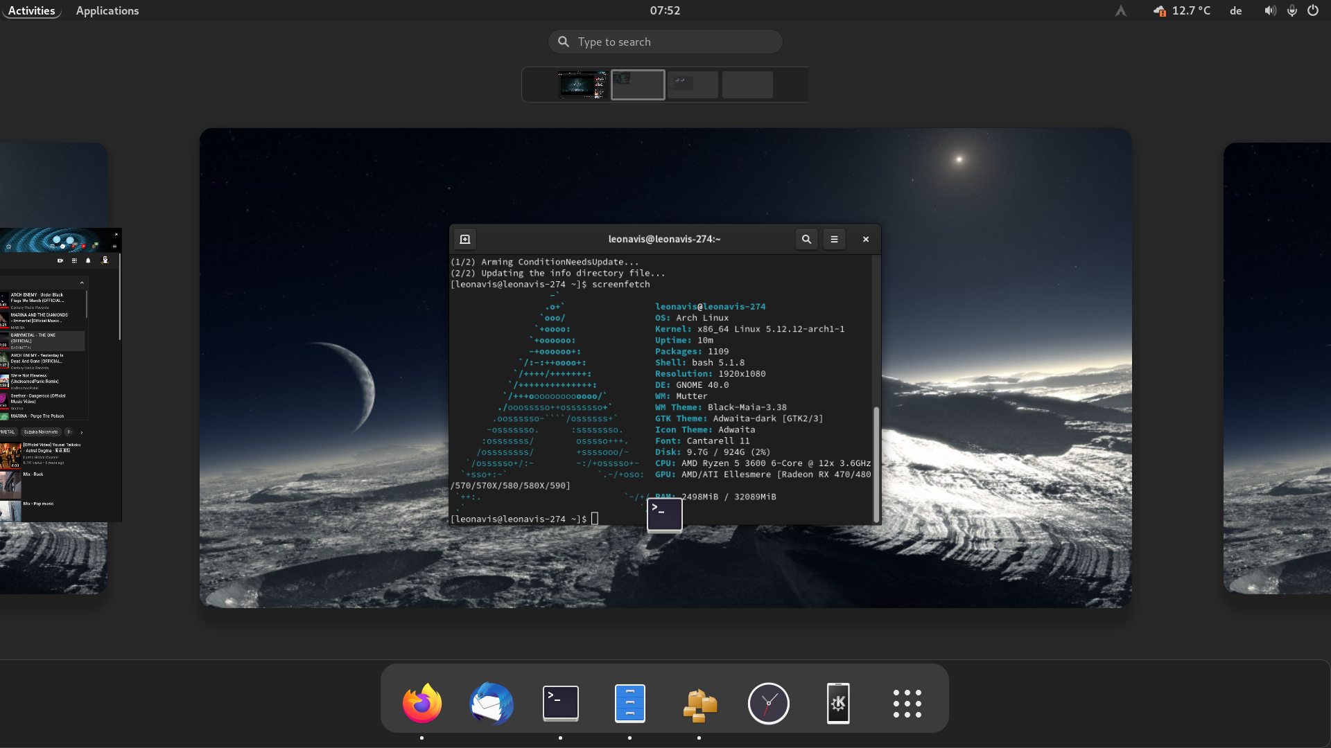Launch the Clocks app from dash
Screen dimensions: 1331x748
pos(768,704)
